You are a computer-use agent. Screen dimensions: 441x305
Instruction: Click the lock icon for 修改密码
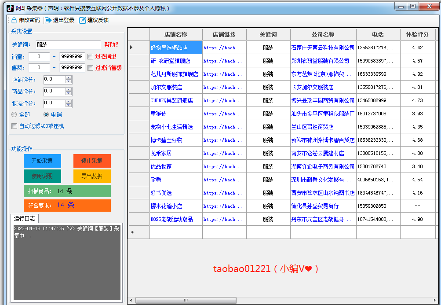14,20
